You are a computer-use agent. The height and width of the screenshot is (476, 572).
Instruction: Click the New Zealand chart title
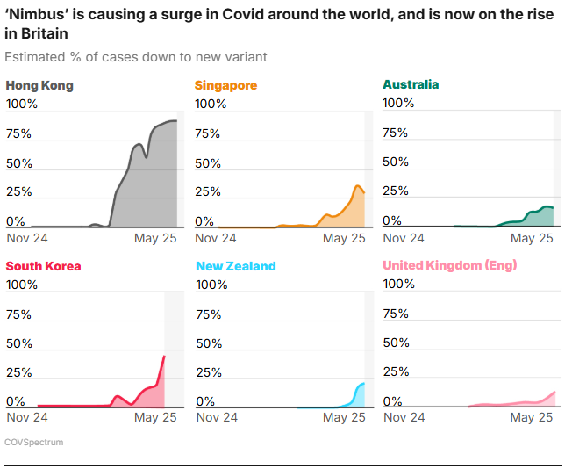tap(235, 266)
